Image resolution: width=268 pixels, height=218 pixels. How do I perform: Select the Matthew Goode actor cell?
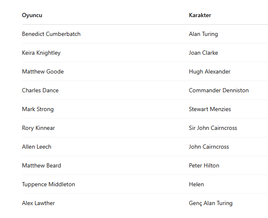coord(43,72)
